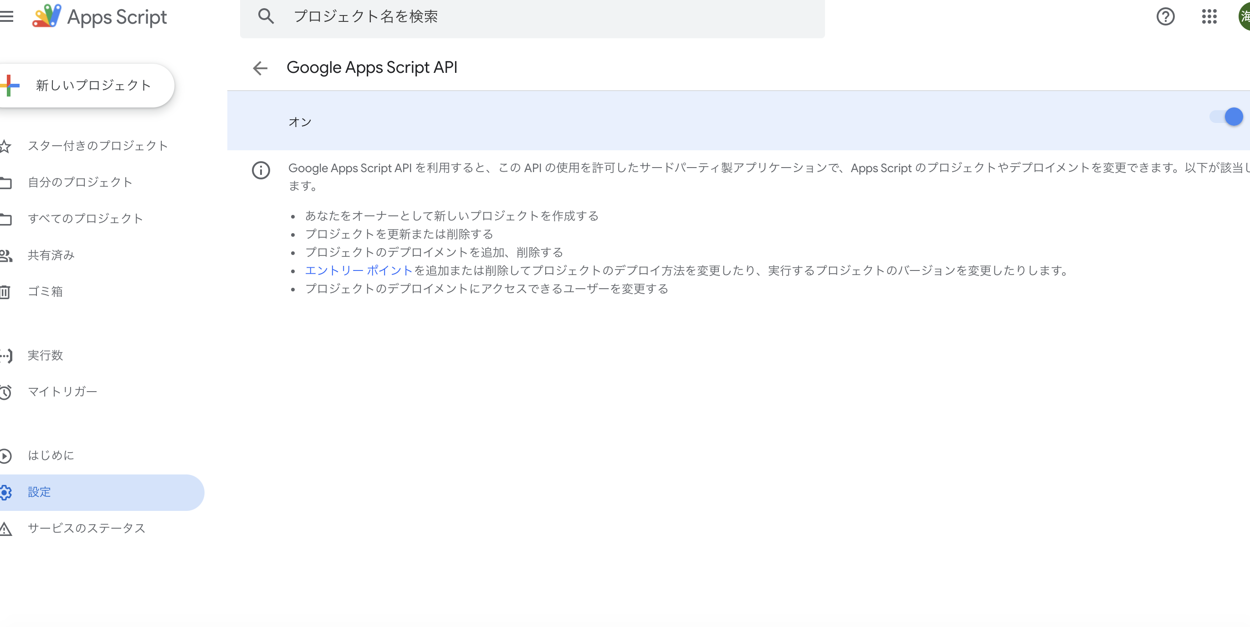View executions (実行数) in the sidebar

coord(45,355)
